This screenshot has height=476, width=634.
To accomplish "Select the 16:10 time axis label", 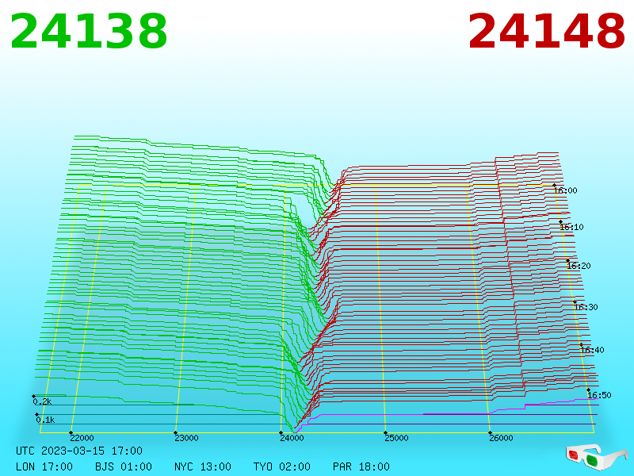I will [x=571, y=227].
